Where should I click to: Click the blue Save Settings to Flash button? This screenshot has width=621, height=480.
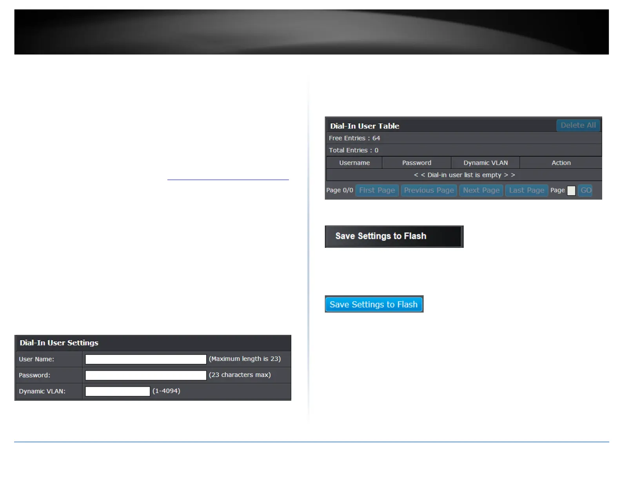[374, 304]
